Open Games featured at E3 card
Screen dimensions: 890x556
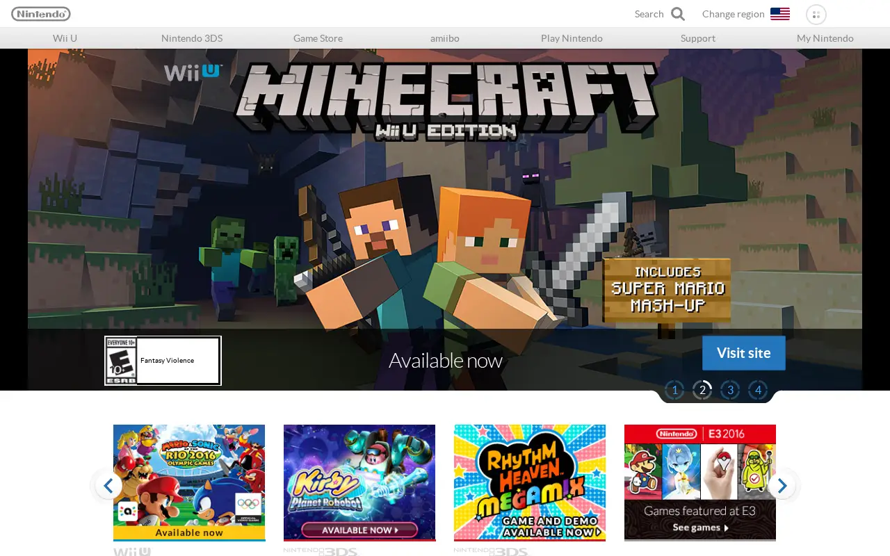[700, 482]
